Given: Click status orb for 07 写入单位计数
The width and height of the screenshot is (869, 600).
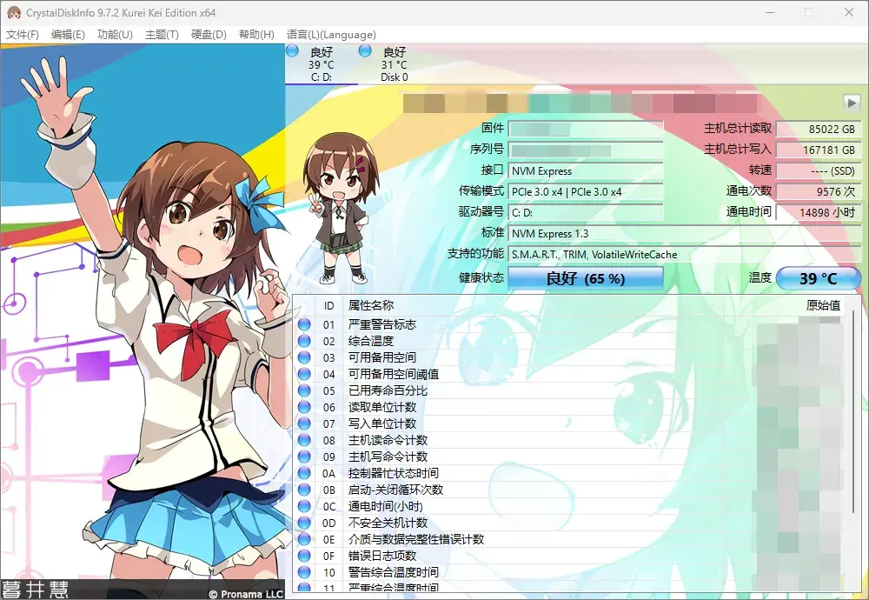Looking at the screenshot, I should (x=304, y=423).
